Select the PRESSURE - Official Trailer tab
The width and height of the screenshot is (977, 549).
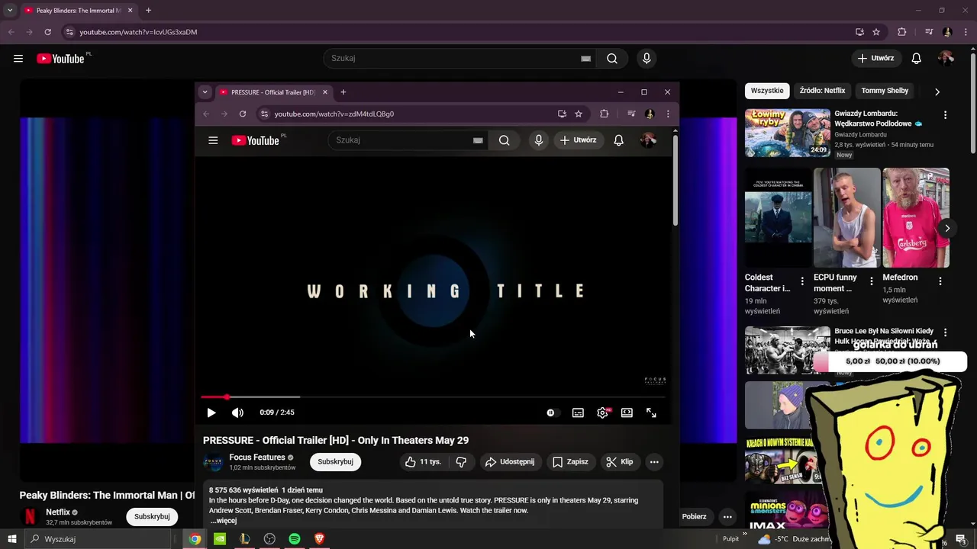[273, 92]
